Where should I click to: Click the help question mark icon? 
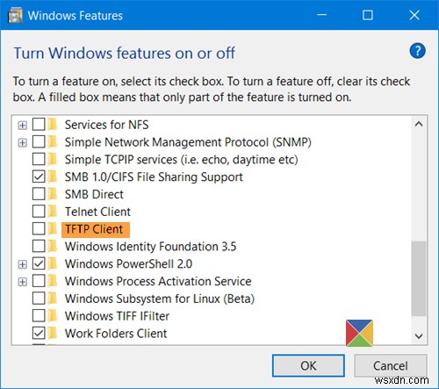tap(417, 51)
